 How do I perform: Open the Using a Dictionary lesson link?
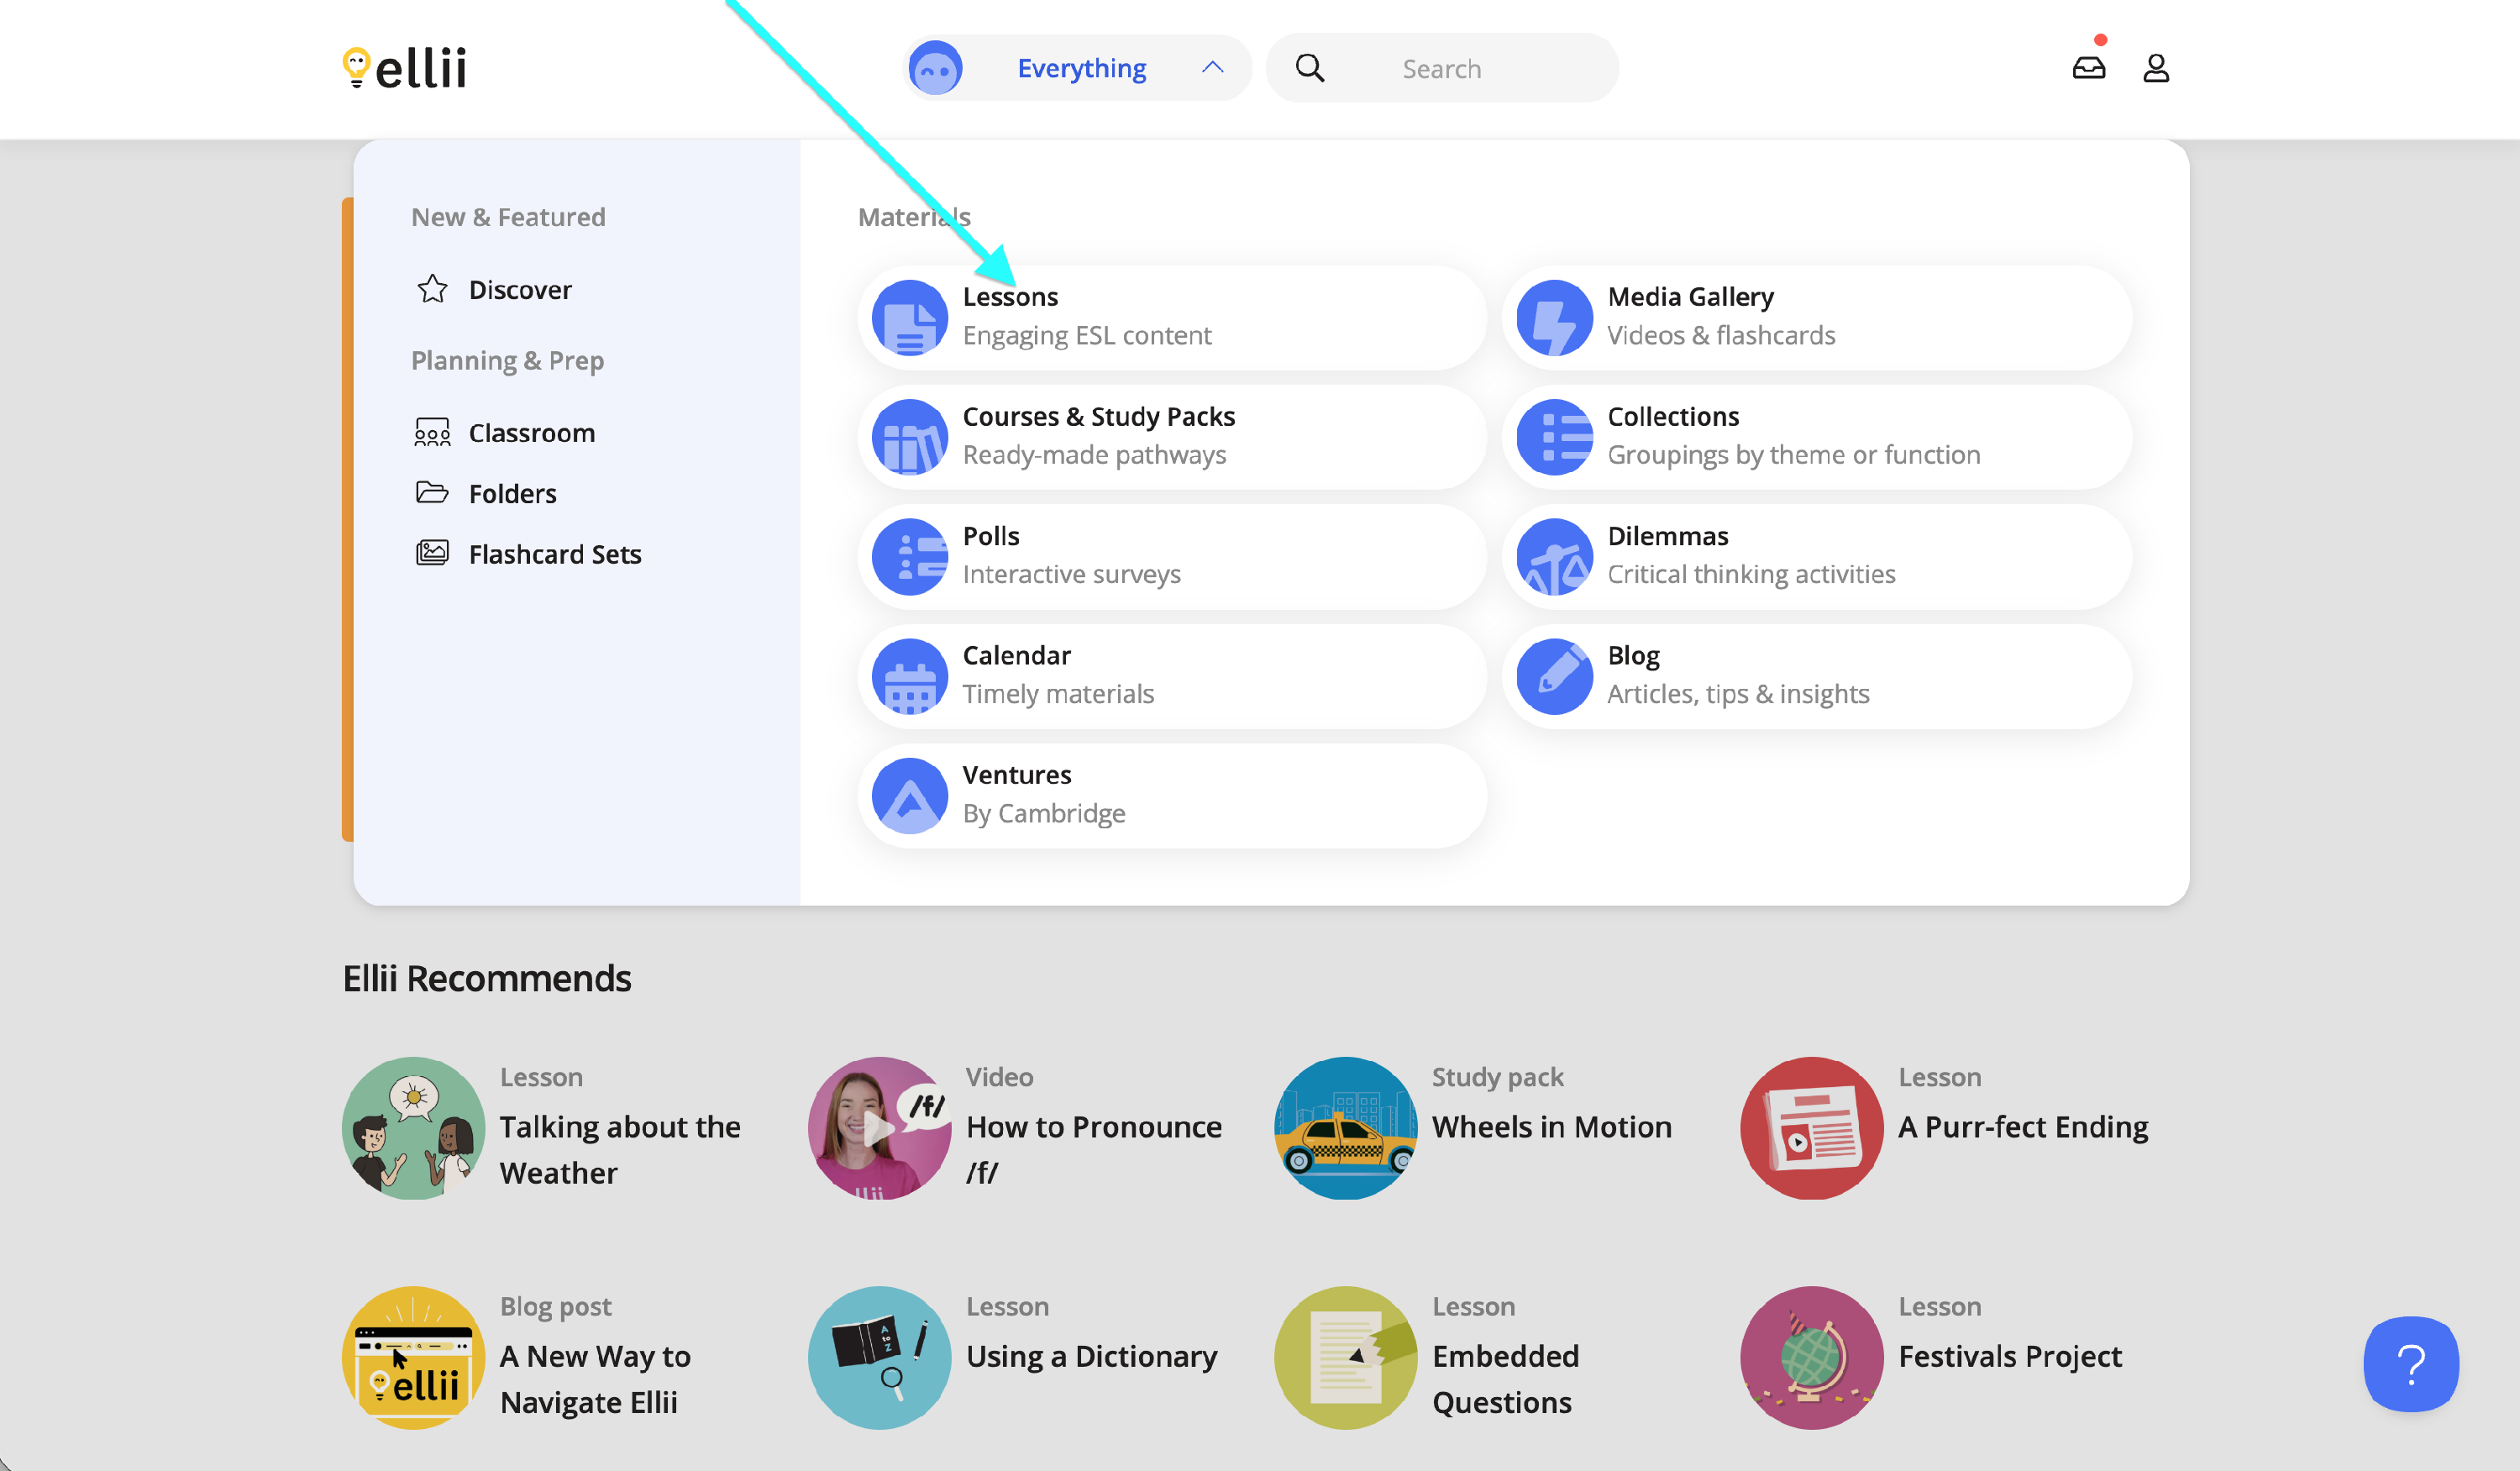1091,1356
